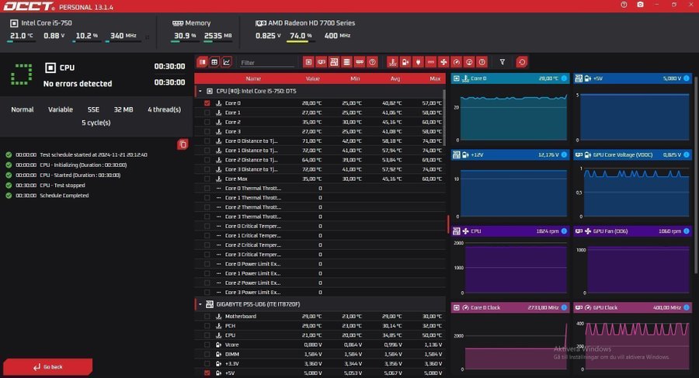699x378 pixels.
Task: Collapse the GIGABYTE P55-UD6 sensor group
Action: [200, 304]
